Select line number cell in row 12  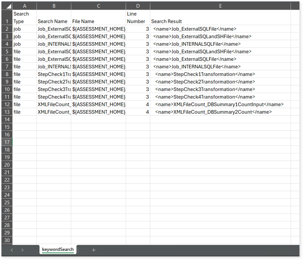[138, 104]
